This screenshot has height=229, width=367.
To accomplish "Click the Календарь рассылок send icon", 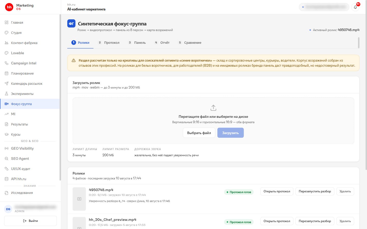I will click(x=7, y=83).
